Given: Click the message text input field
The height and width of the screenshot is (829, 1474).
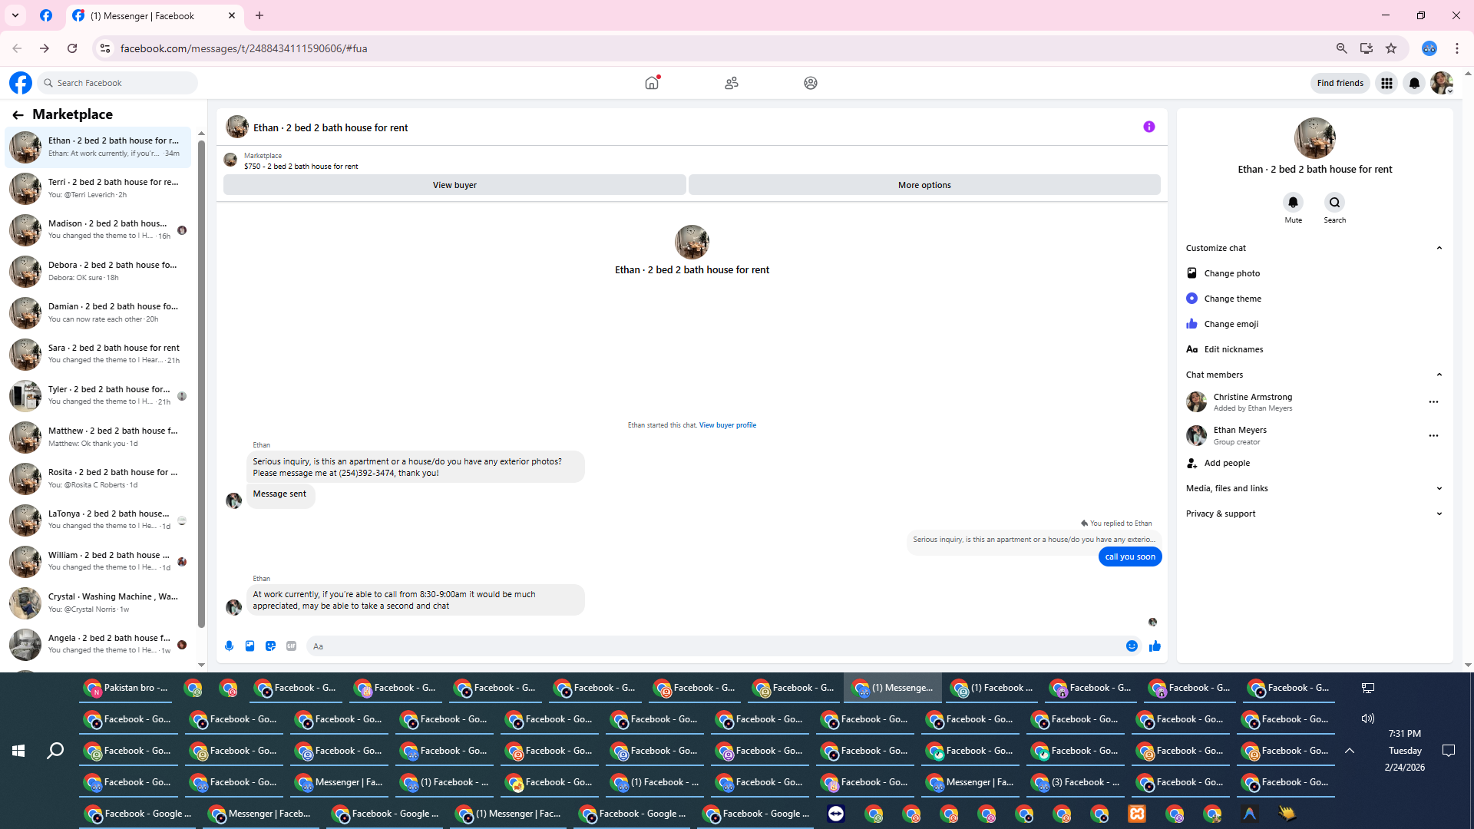Looking at the screenshot, I should tap(714, 646).
